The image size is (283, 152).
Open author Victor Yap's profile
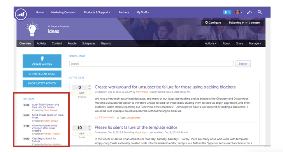[x=140, y=133]
